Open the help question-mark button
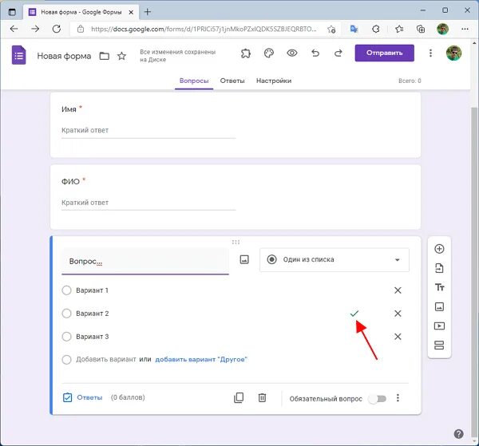The width and height of the screenshot is (479, 446). 458,434
